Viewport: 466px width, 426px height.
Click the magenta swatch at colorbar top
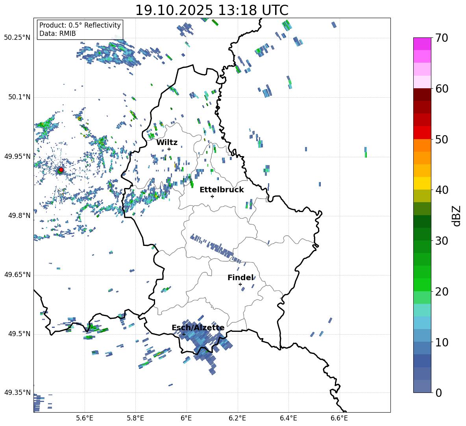pyautogui.click(x=422, y=44)
